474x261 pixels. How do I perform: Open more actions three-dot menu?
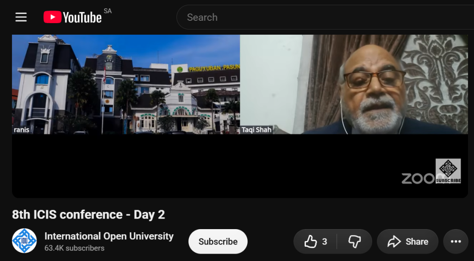click(x=456, y=242)
